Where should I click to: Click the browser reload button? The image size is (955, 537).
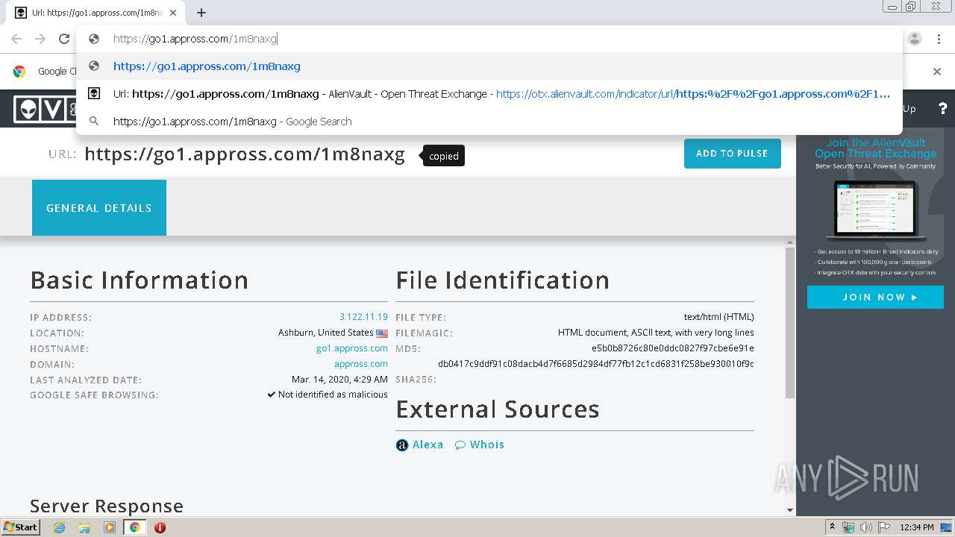click(x=64, y=39)
